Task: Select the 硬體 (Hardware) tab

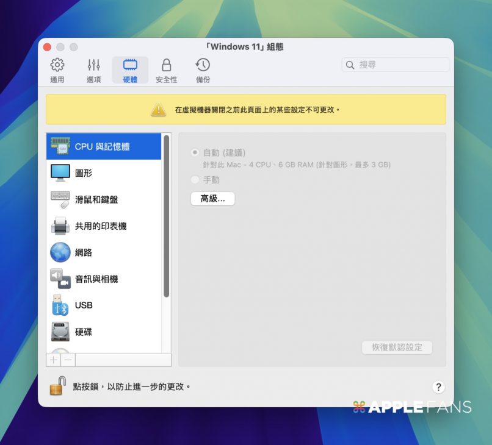Action: click(130, 70)
